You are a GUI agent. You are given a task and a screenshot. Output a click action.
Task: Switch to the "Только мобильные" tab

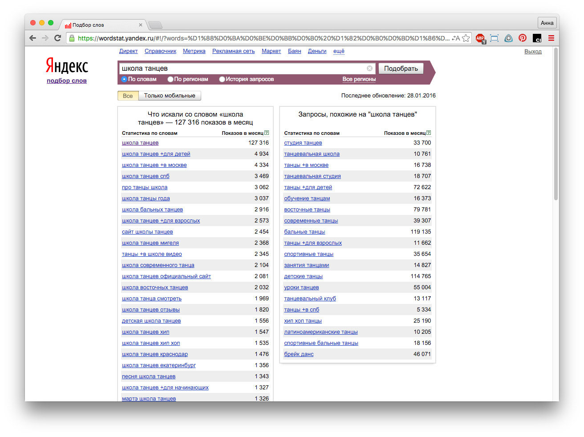170,96
